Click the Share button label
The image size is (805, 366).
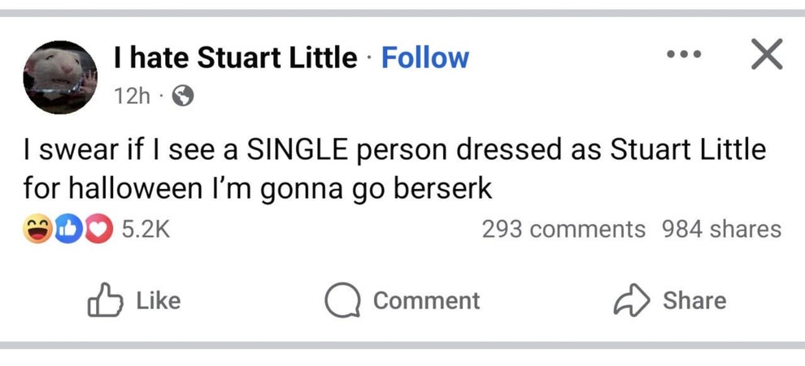694,301
